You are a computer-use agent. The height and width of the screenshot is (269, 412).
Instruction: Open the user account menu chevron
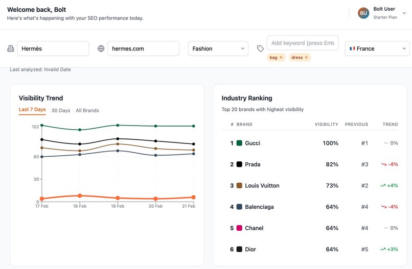(x=404, y=13)
